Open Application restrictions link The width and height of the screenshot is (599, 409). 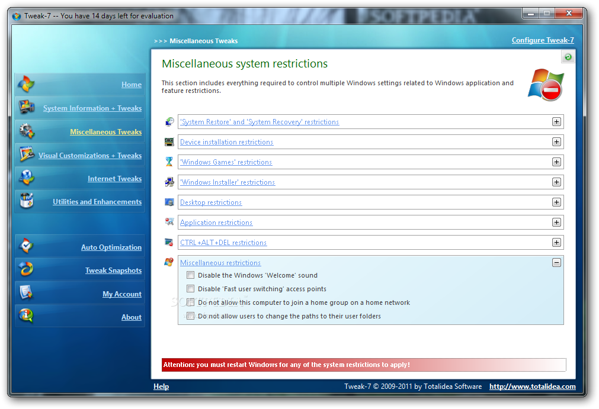click(216, 223)
